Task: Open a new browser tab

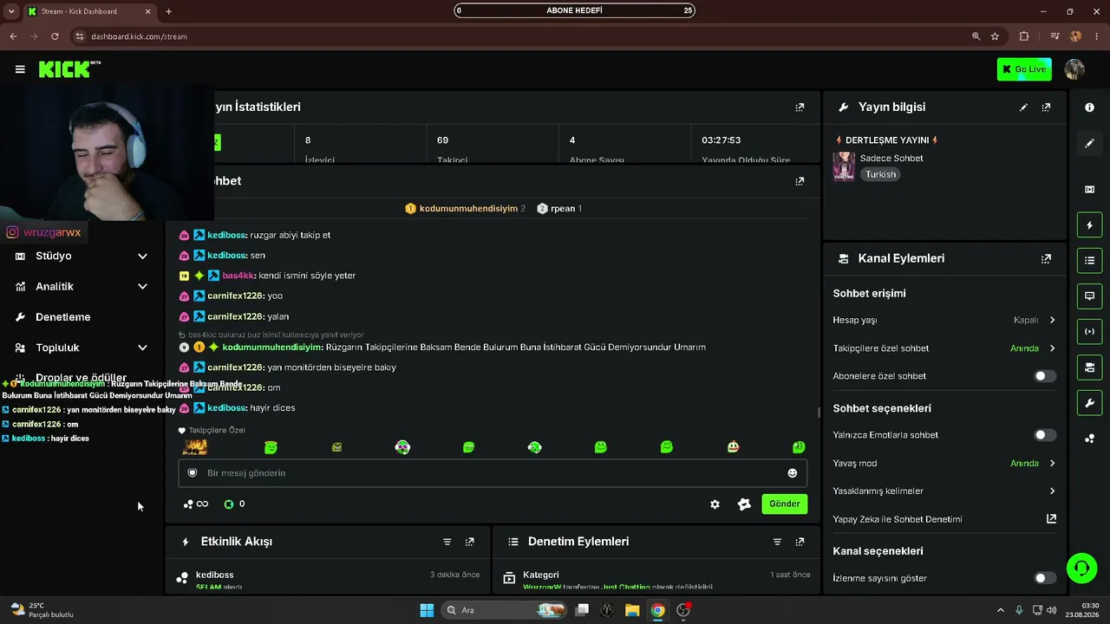Action: click(168, 12)
